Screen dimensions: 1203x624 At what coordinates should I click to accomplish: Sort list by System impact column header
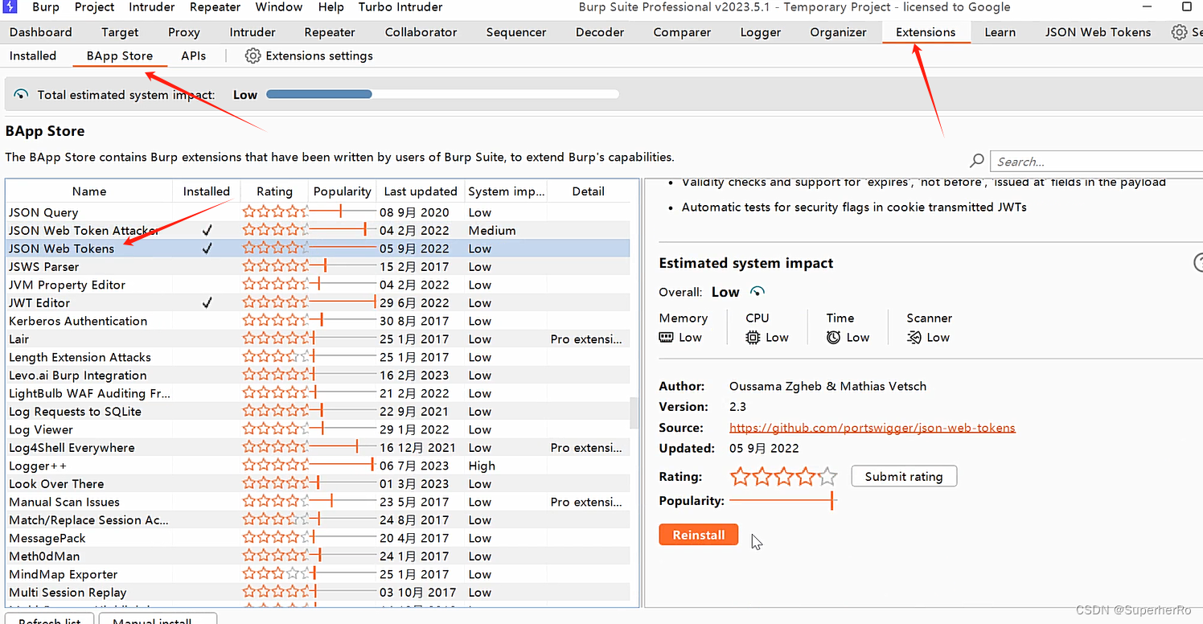tap(506, 191)
